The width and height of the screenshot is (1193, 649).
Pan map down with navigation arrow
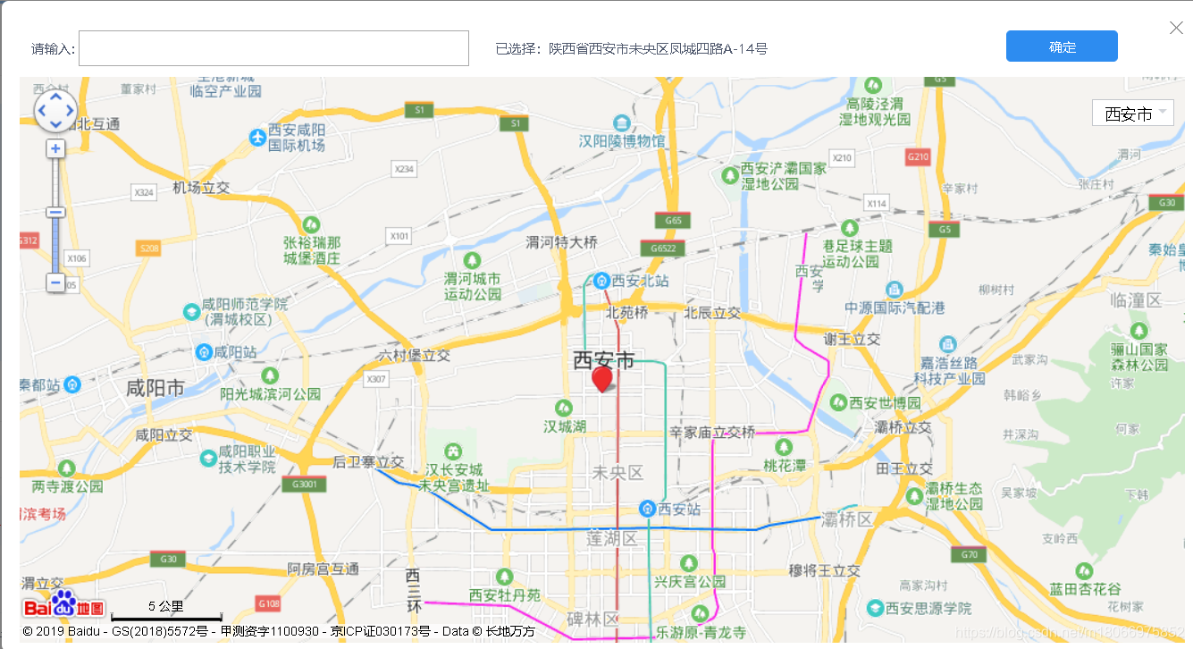pyautogui.click(x=55, y=124)
